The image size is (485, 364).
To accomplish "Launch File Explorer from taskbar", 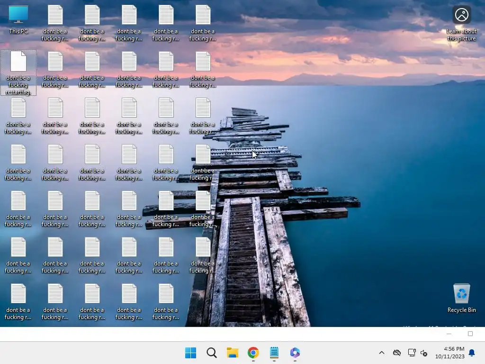I will (x=232, y=353).
